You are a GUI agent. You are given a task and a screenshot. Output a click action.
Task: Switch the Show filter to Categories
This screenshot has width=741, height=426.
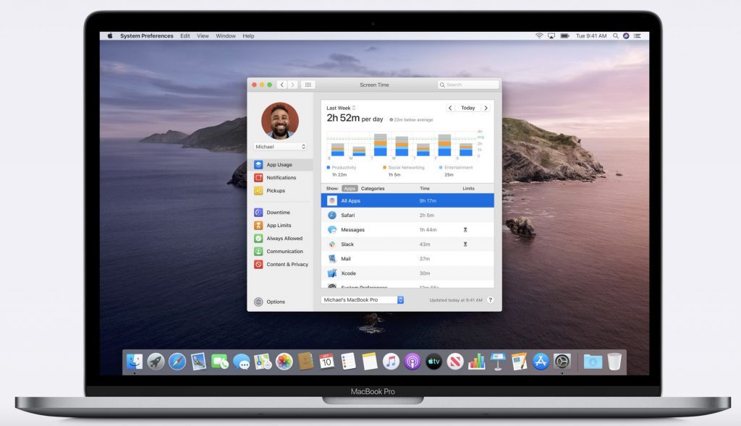point(373,189)
